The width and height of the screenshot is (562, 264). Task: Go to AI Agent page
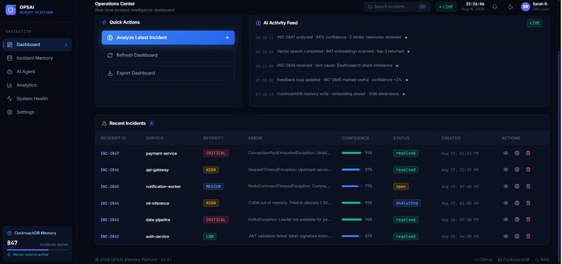37,72
